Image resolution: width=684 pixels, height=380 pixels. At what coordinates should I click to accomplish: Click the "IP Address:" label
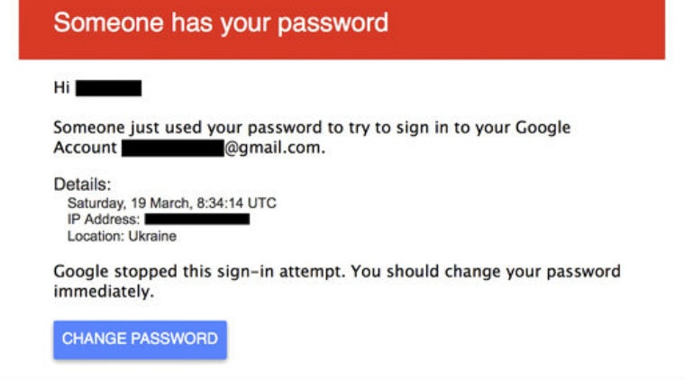tap(104, 220)
